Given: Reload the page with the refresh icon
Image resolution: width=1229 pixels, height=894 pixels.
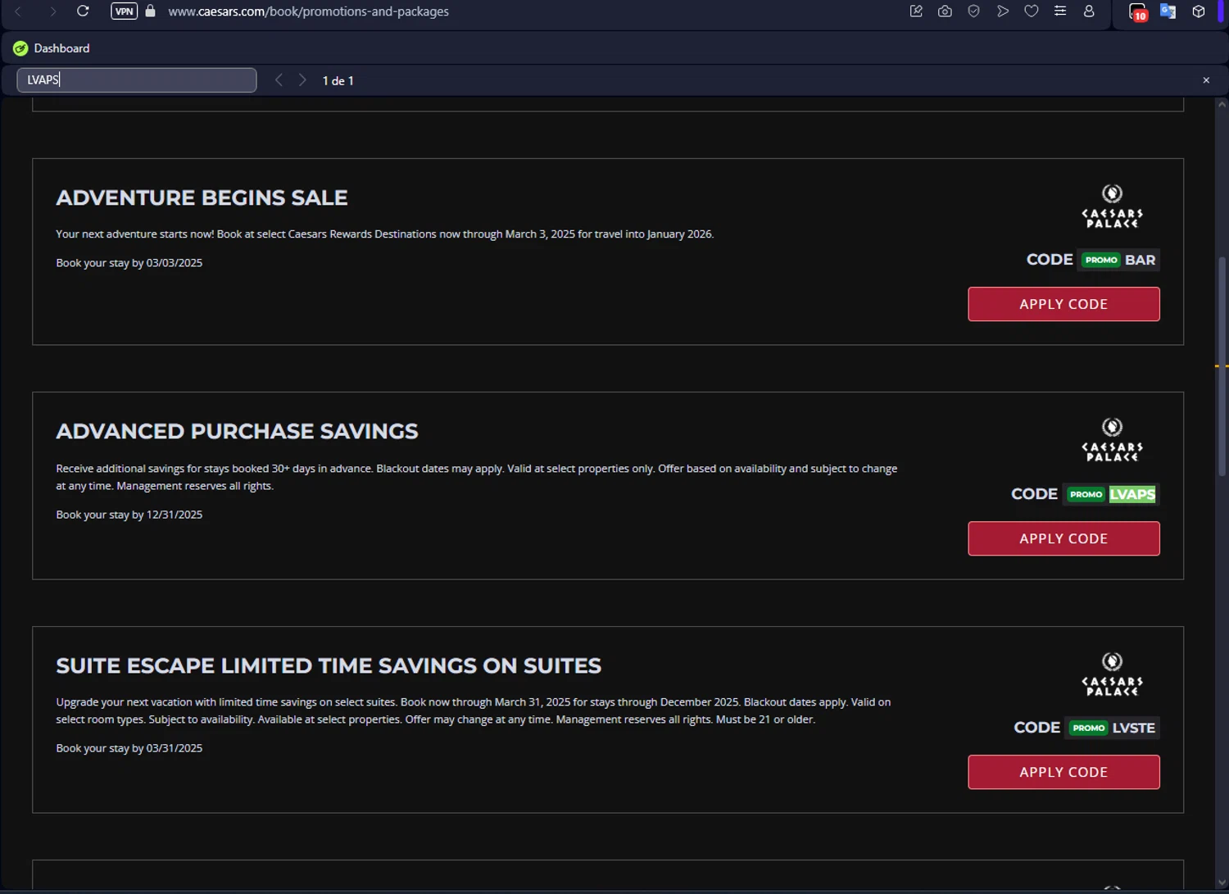Looking at the screenshot, I should click(x=83, y=11).
